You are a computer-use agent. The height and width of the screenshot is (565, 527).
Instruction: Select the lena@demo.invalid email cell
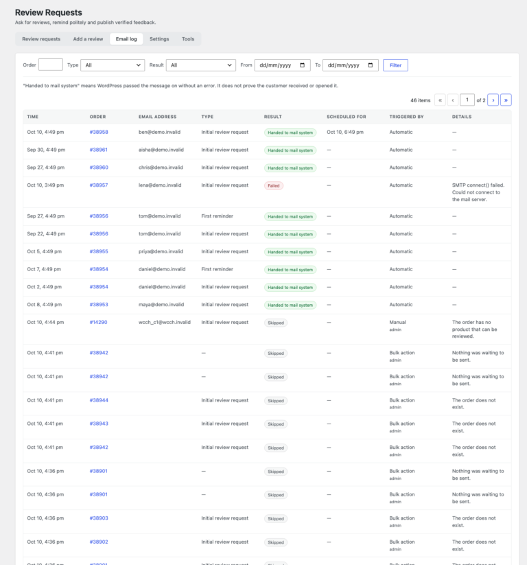tap(160, 185)
